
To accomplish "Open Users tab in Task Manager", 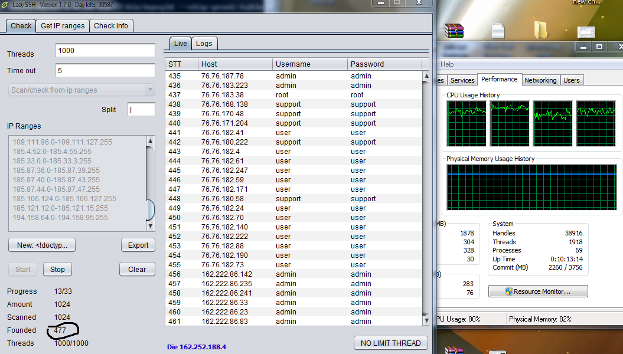I will [572, 80].
